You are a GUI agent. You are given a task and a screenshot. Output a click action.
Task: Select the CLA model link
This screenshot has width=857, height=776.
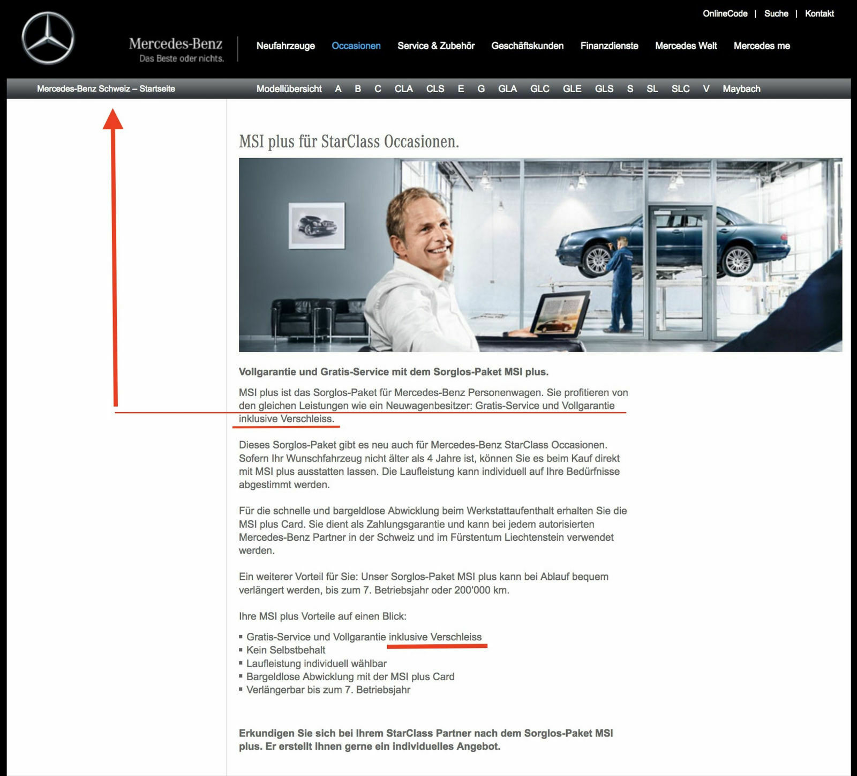coord(404,89)
